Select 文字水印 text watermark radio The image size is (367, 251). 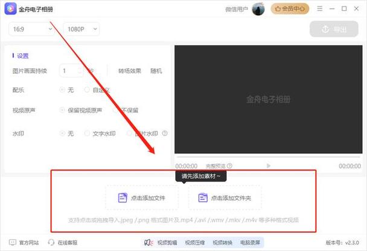pos(87,134)
